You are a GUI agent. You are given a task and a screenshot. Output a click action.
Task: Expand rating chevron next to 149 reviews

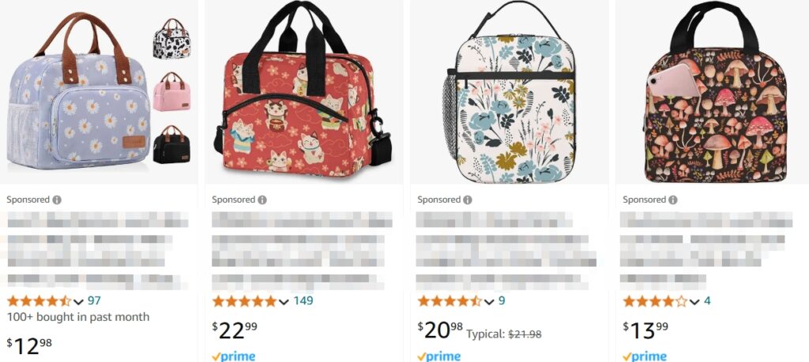(x=284, y=302)
